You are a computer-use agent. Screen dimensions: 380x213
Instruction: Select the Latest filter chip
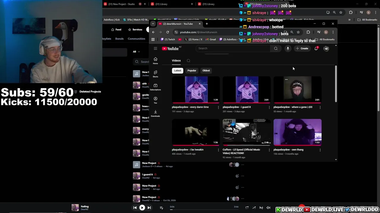178,71
